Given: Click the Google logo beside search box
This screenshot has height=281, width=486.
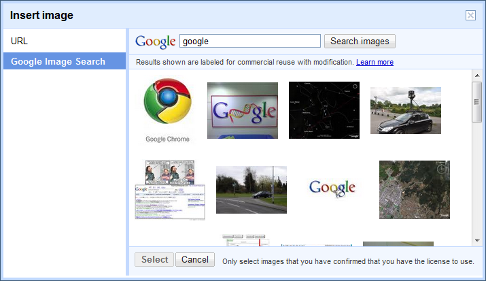Looking at the screenshot, I should [155, 42].
